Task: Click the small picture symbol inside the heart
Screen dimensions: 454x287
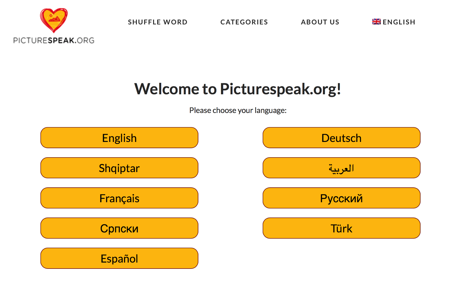Action: point(54,19)
